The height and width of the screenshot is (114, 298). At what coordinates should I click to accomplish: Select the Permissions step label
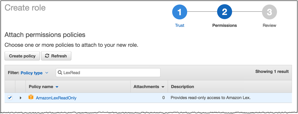coord(224,25)
